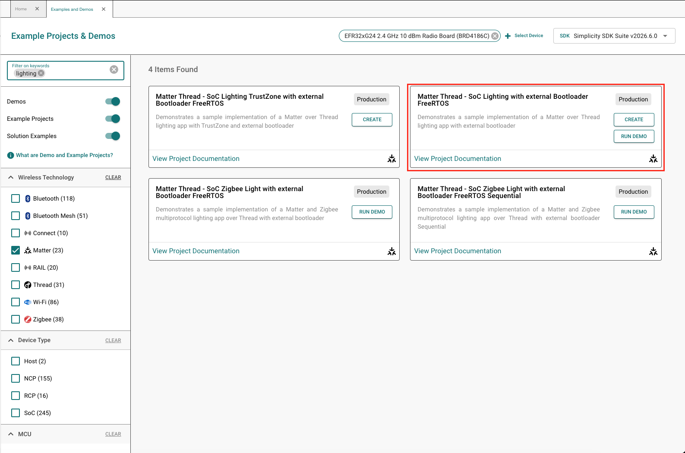Check the Bluetooth (118) checkbox
The width and height of the screenshot is (685, 453).
click(16, 198)
